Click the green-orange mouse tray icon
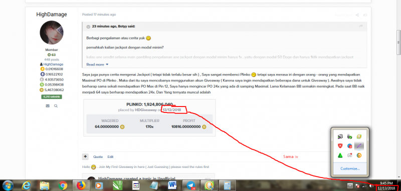This screenshot has height=191, width=401. 359,136
